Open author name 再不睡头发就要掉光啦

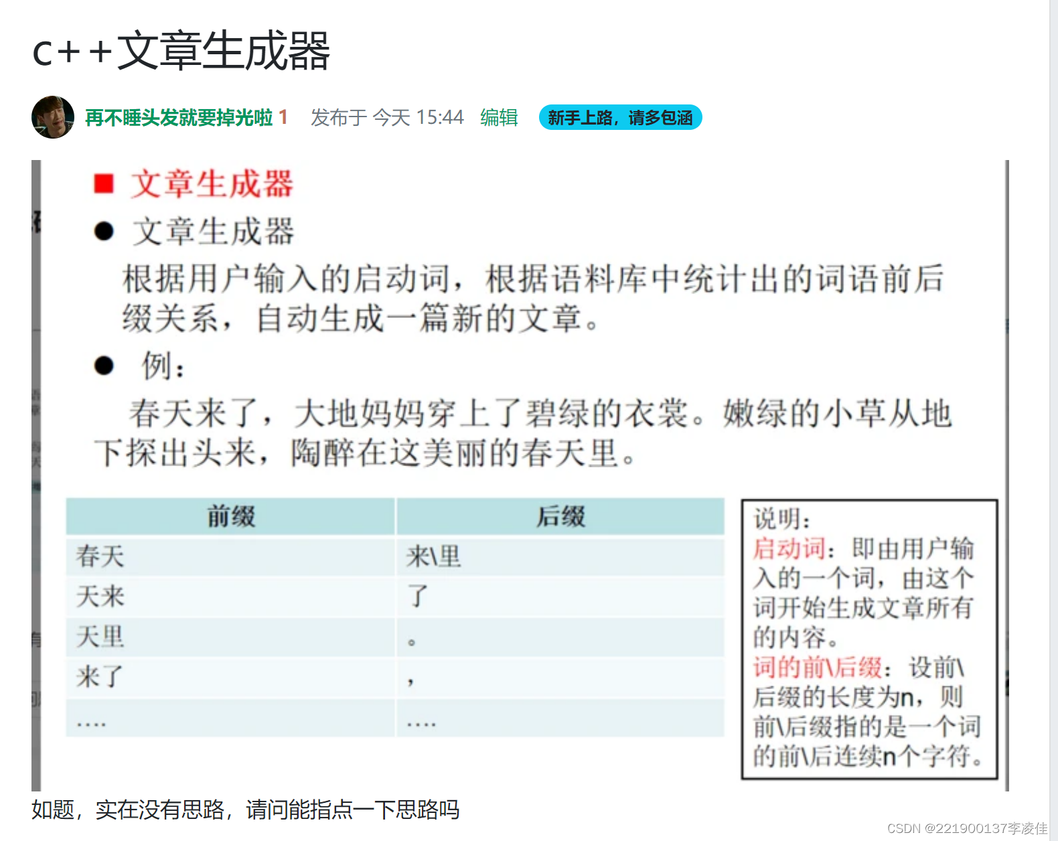click(179, 118)
